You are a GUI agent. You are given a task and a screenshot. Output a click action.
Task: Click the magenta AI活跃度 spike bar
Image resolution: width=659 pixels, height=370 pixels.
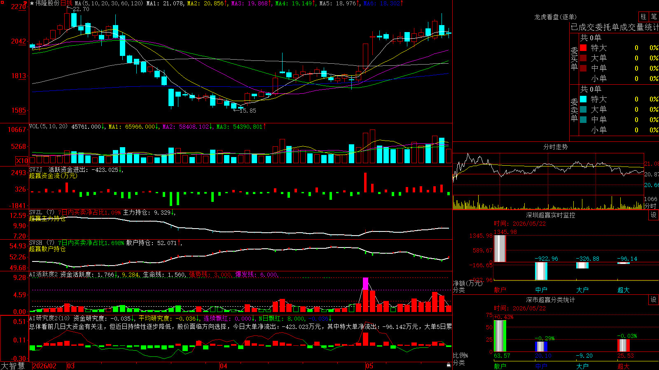365,284
